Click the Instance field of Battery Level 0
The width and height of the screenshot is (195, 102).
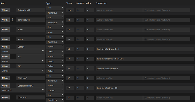click(x=80, y=10)
